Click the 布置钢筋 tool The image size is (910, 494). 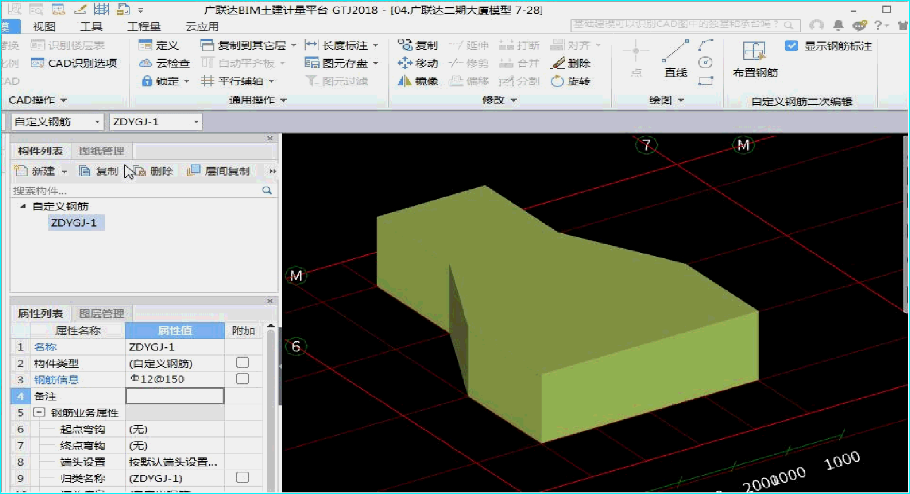pos(755,60)
